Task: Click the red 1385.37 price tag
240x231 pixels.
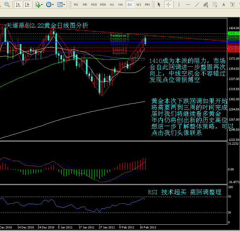Action: [234, 51]
